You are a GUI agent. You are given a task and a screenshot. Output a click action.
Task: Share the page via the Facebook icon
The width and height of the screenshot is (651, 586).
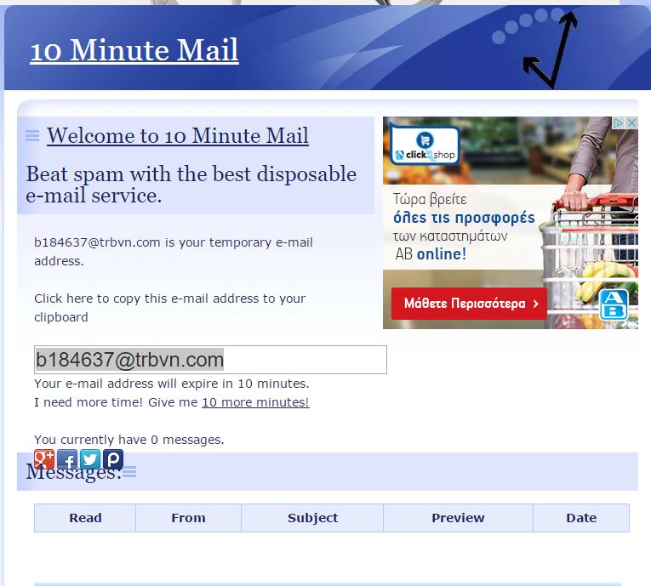point(67,459)
